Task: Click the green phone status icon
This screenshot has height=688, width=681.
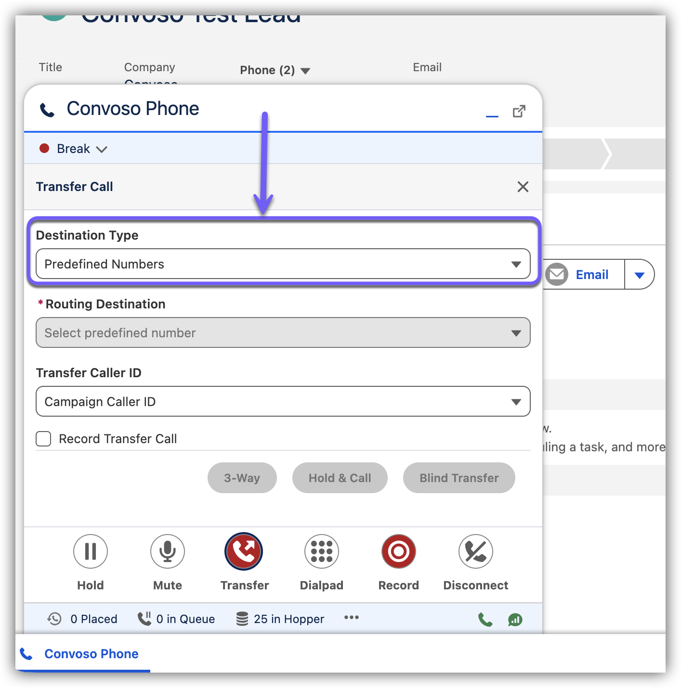Action: pyautogui.click(x=485, y=619)
